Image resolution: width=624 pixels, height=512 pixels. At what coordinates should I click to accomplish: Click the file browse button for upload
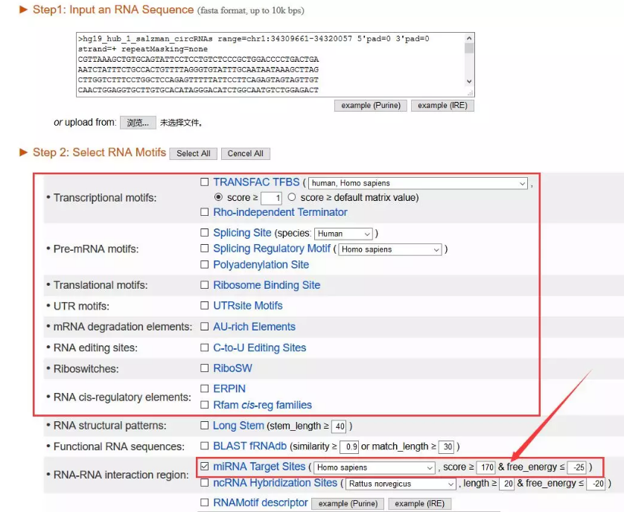pyautogui.click(x=138, y=123)
